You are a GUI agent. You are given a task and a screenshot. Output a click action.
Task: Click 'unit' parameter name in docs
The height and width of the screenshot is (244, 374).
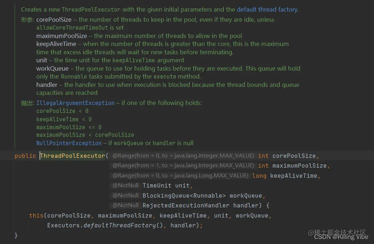click(x=42, y=60)
